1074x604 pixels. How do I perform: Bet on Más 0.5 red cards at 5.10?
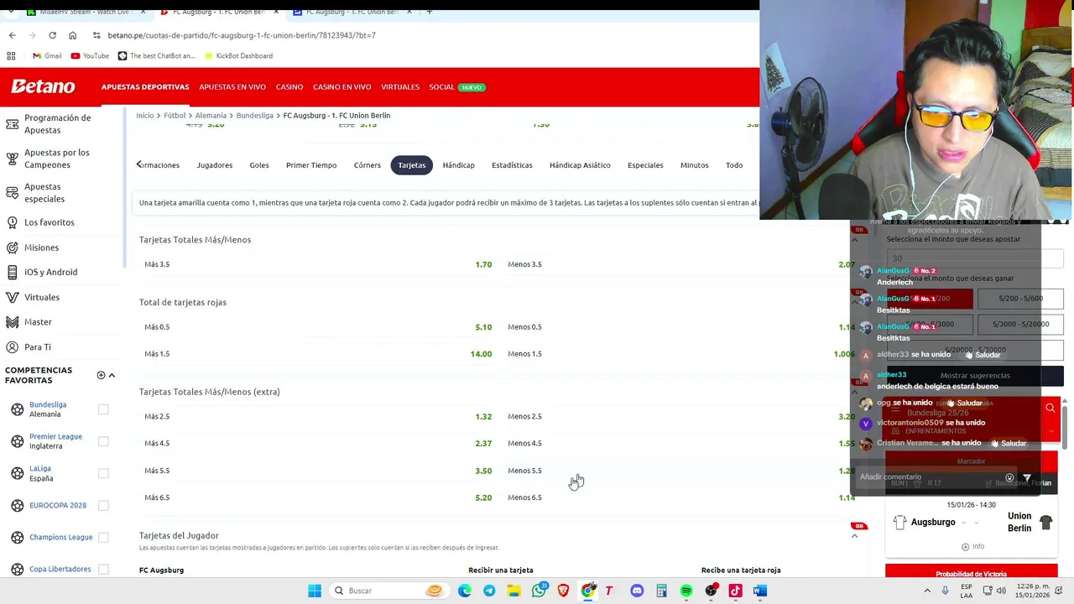[x=317, y=327]
